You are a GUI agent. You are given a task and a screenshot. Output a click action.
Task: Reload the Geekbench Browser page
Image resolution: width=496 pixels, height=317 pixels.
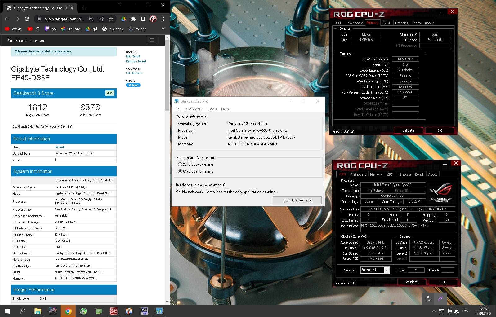[x=27, y=19]
